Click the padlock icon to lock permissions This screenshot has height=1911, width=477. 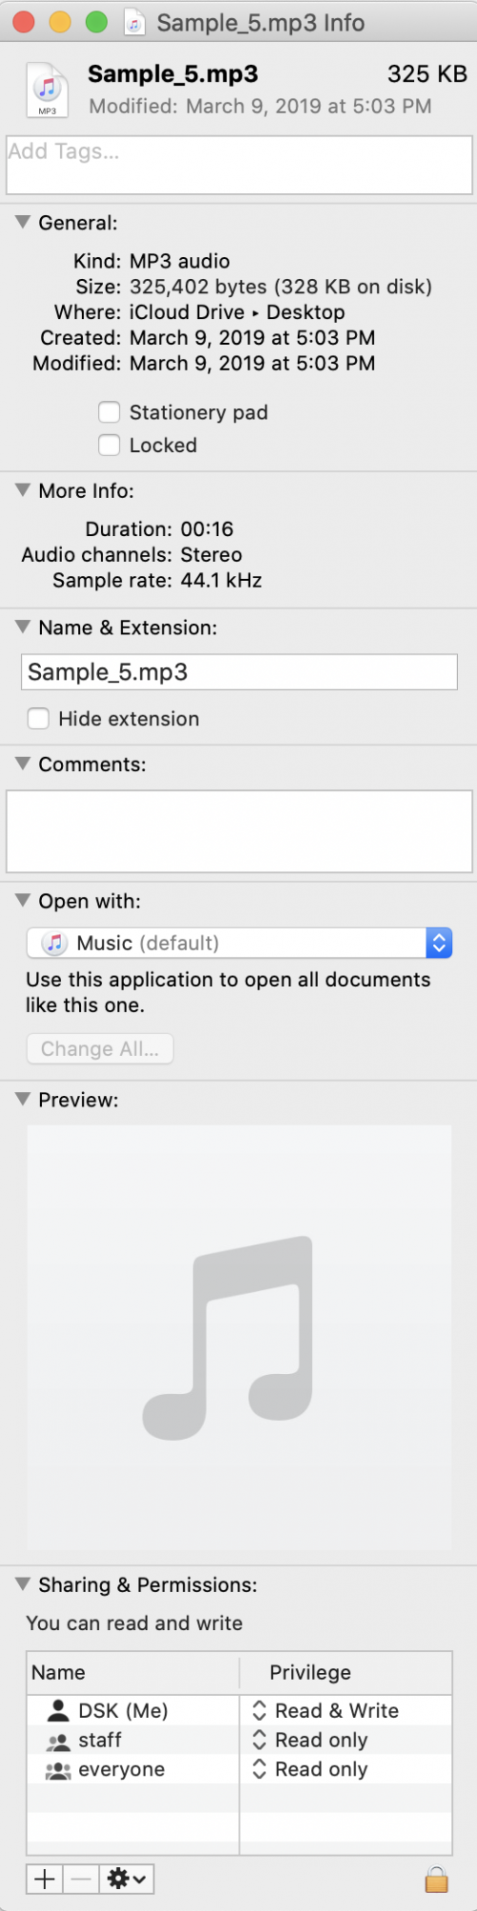click(x=437, y=1879)
